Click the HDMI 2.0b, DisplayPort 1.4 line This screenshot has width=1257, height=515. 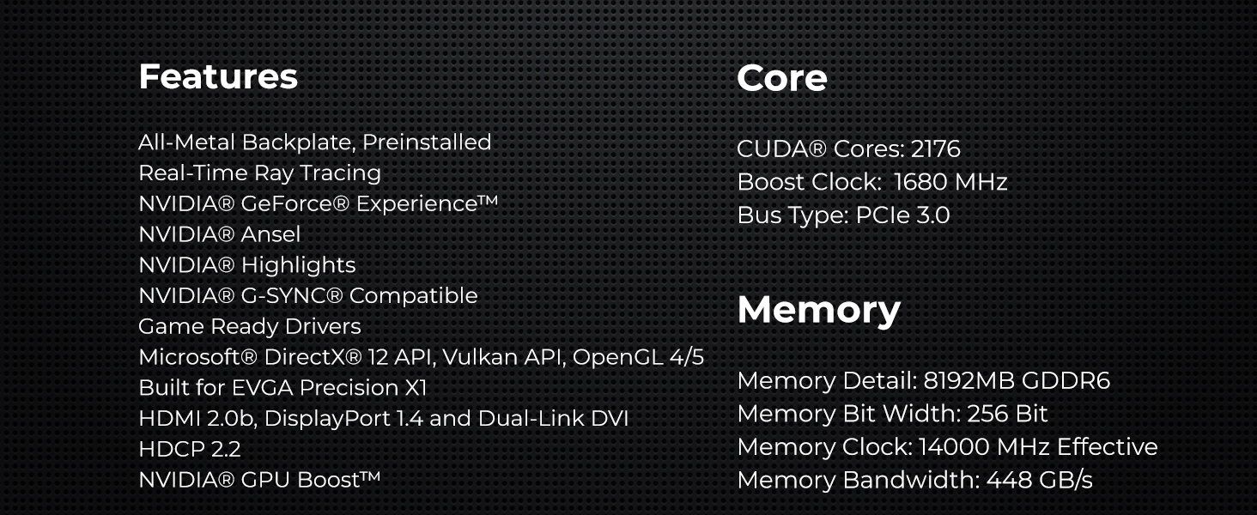(383, 419)
